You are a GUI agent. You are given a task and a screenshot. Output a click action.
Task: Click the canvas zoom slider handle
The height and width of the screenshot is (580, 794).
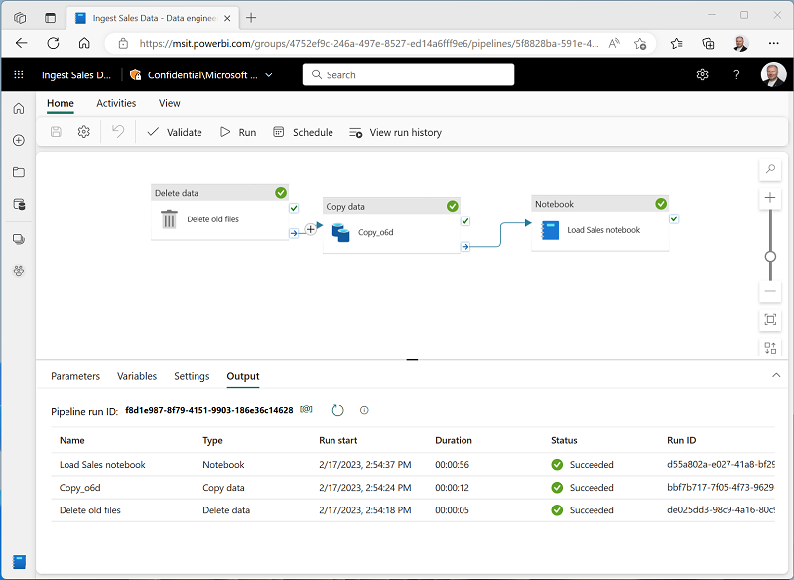770,256
